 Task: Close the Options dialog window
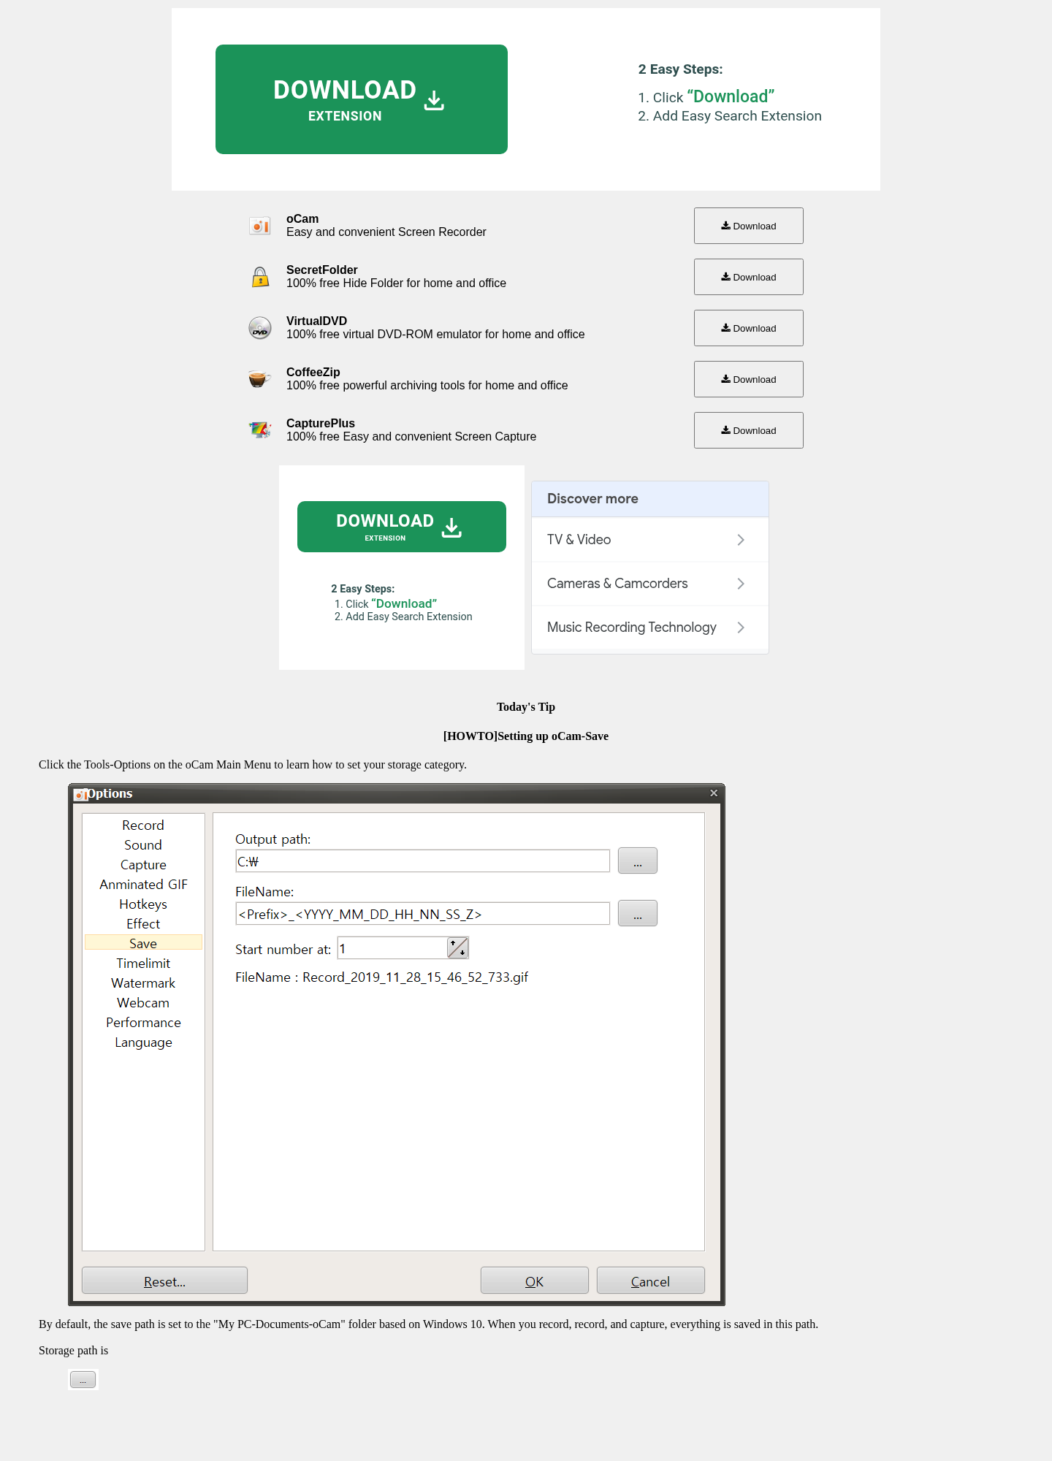pyautogui.click(x=714, y=793)
